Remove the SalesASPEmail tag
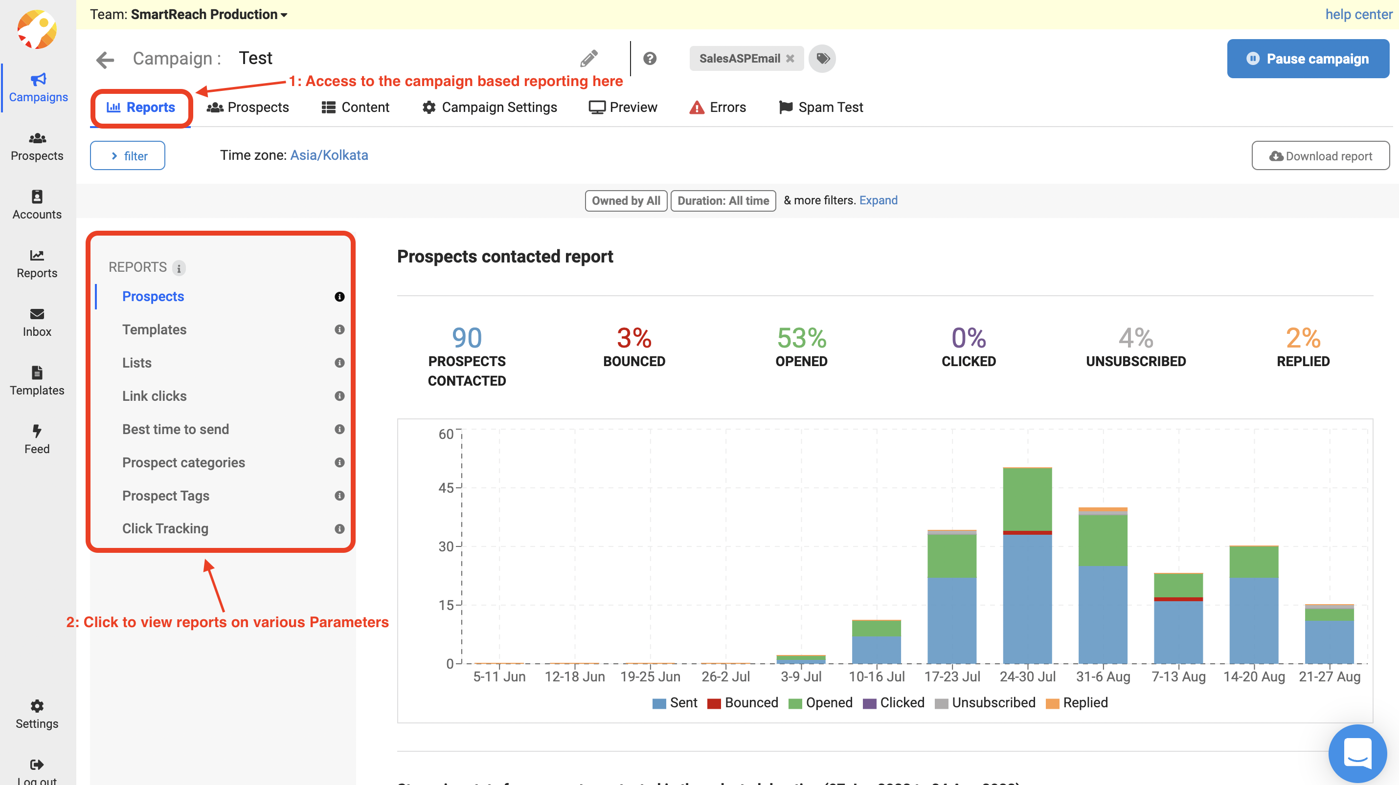Viewport: 1399px width, 785px height. click(x=790, y=59)
